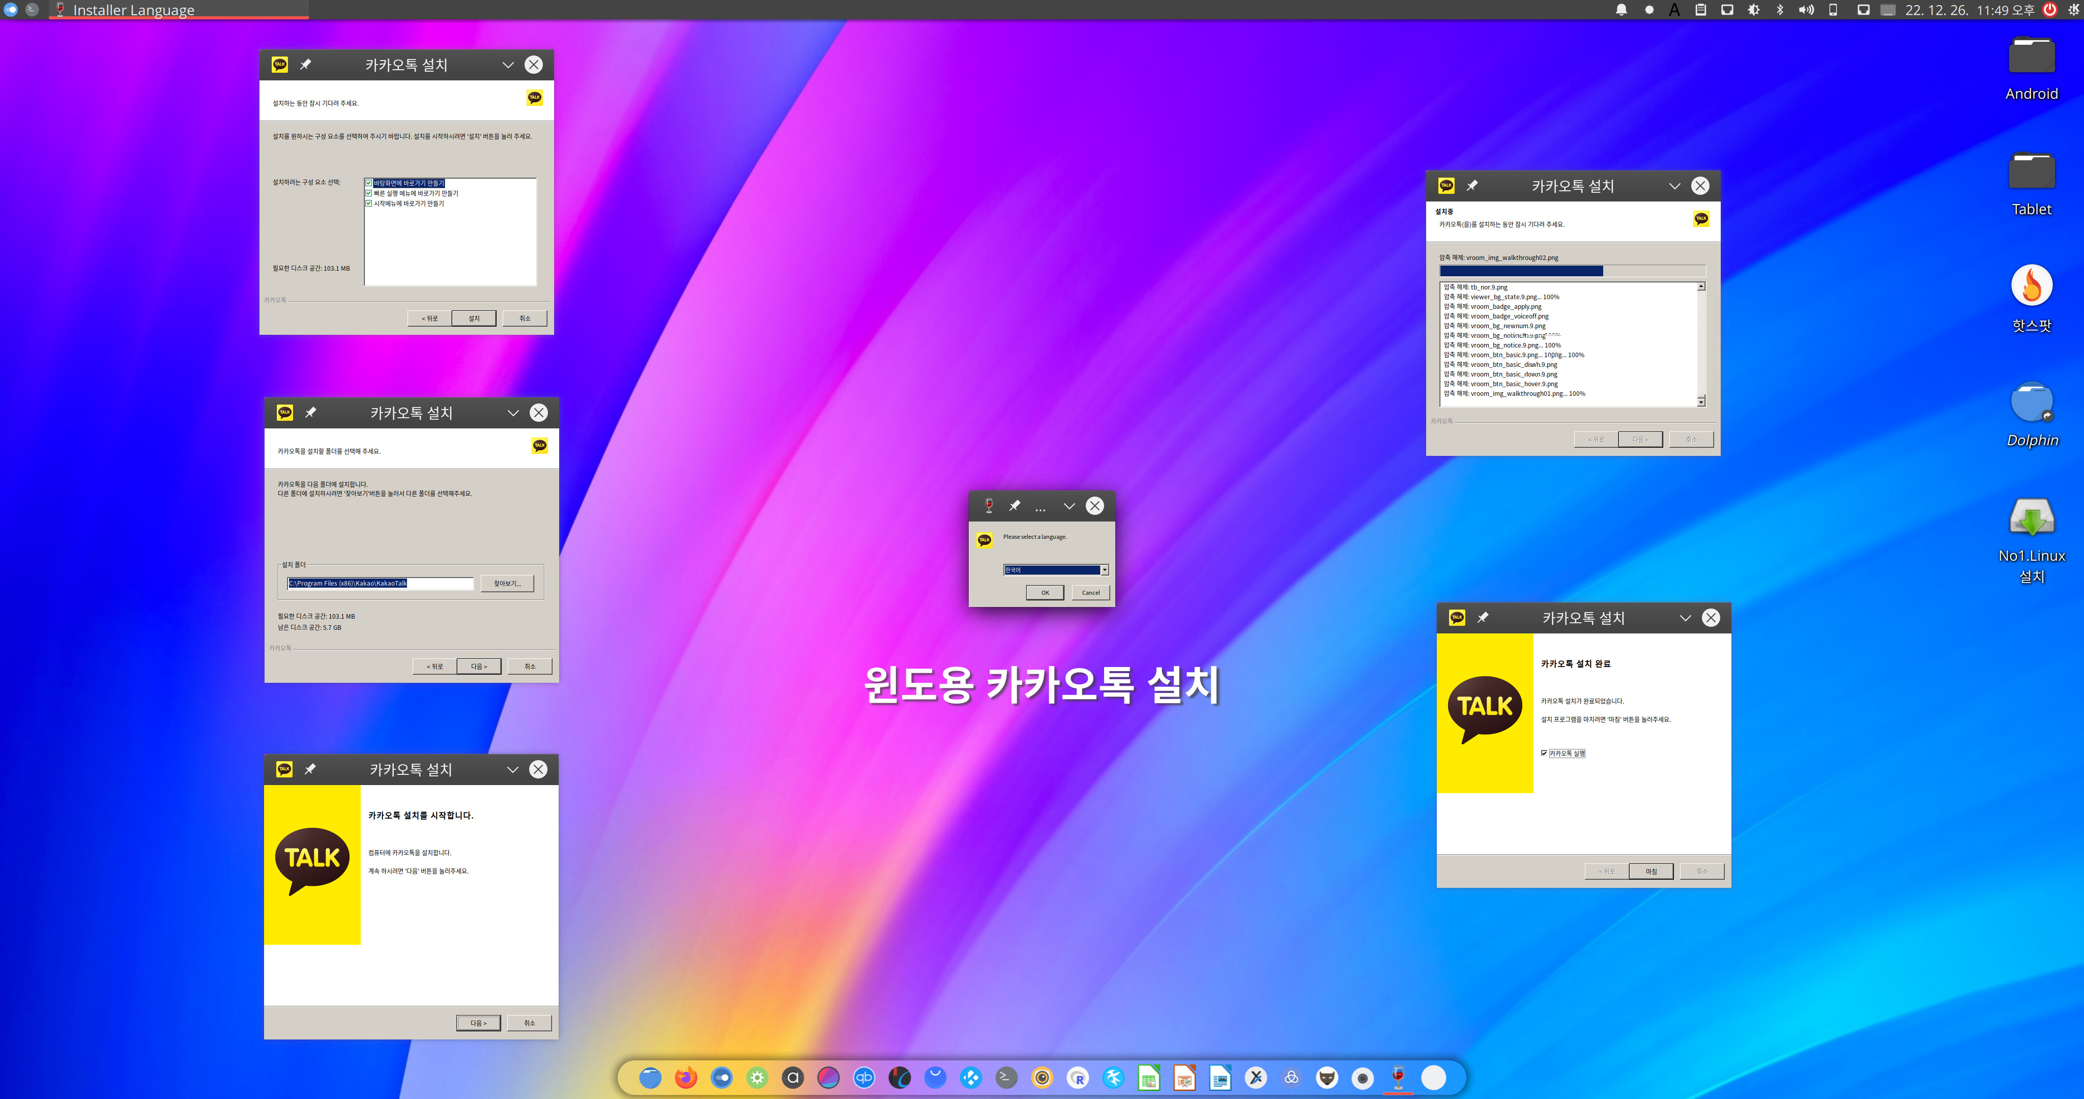Click 찾아보기... to browse install folder
The width and height of the screenshot is (2084, 1099).
pyautogui.click(x=507, y=584)
